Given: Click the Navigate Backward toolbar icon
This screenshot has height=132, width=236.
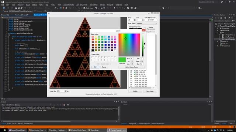Looking at the screenshot, I should [x=4, y=8].
